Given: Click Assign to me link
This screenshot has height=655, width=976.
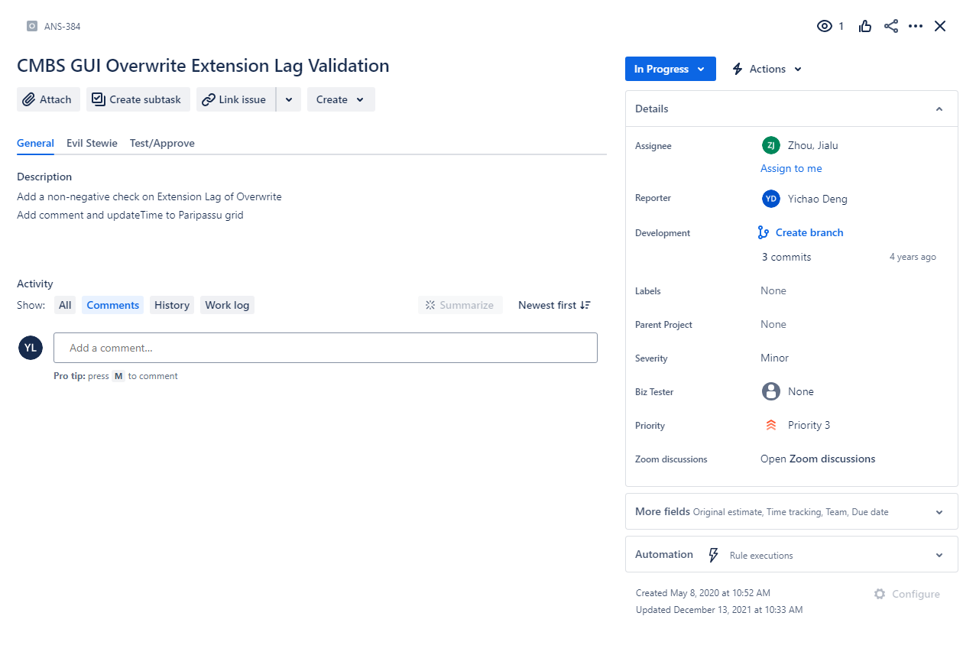Looking at the screenshot, I should 791,168.
